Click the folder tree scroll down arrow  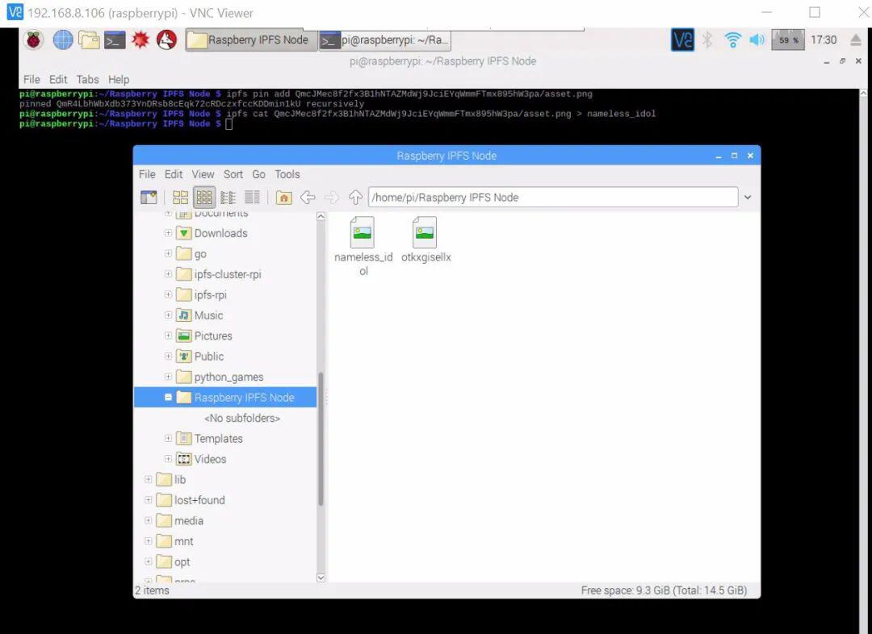321,578
